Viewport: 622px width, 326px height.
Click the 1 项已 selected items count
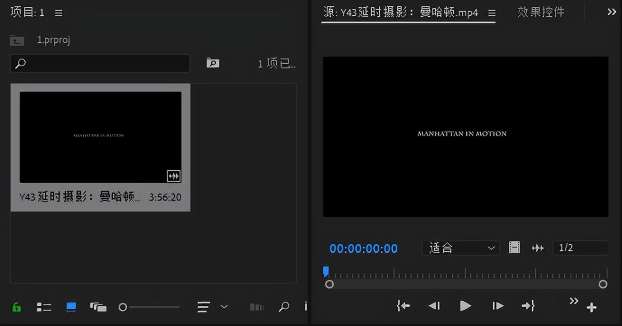(277, 63)
